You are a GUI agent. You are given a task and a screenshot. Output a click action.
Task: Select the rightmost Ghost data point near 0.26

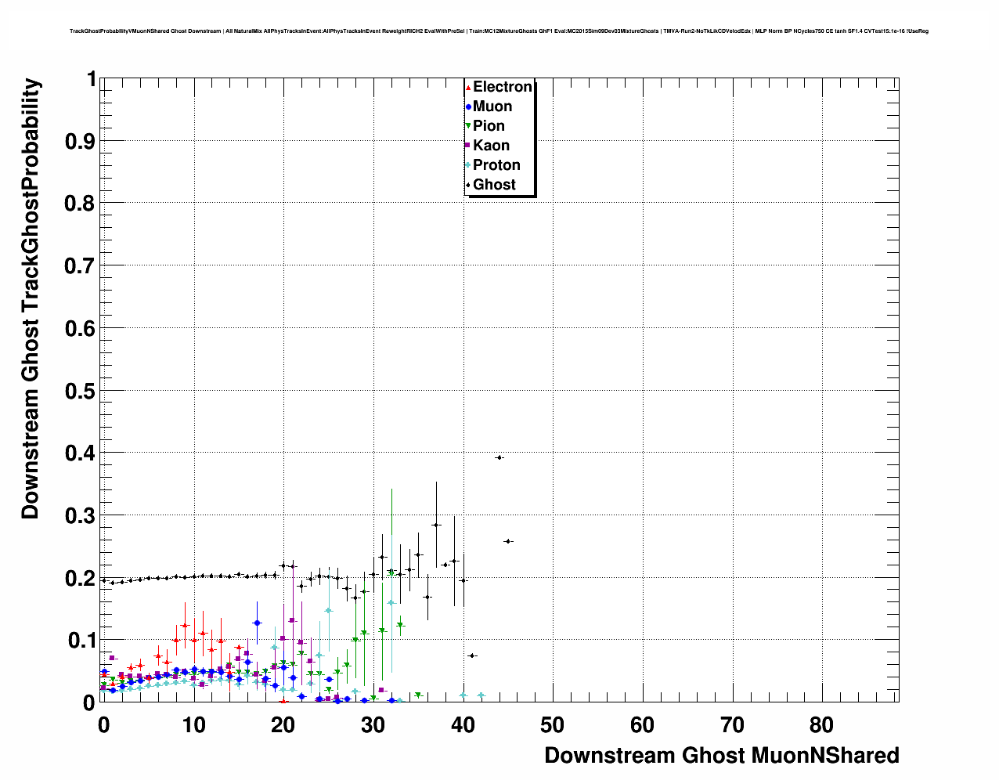(508, 541)
